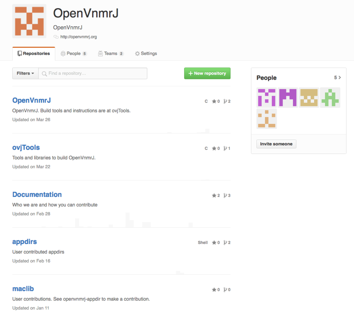The image size is (354, 316).
Task: Click 'Updated on Feb 16' text
Action: tap(31, 261)
